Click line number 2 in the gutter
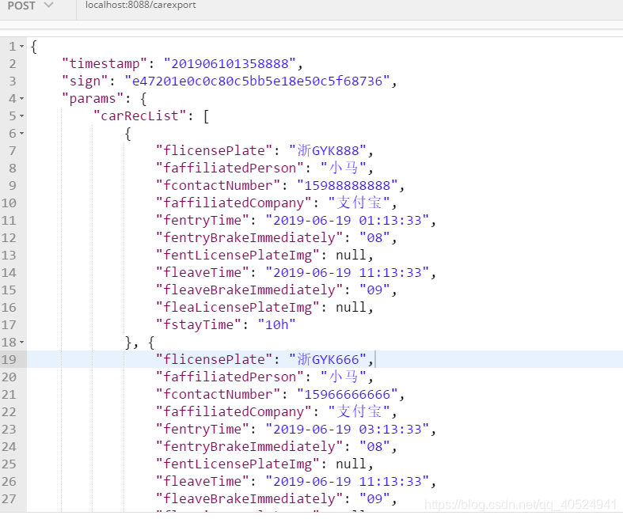This screenshot has height=519, width=623. 13,64
